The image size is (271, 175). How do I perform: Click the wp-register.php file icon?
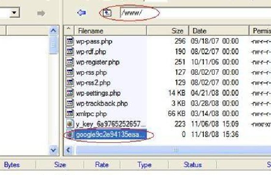click(x=70, y=62)
